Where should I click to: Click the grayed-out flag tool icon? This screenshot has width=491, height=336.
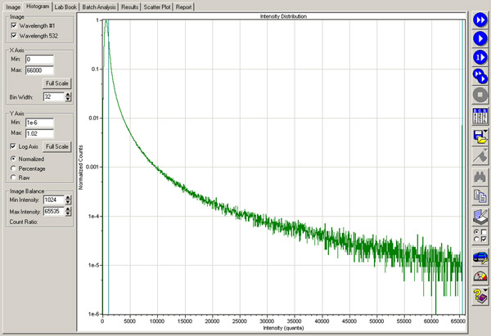click(x=480, y=156)
